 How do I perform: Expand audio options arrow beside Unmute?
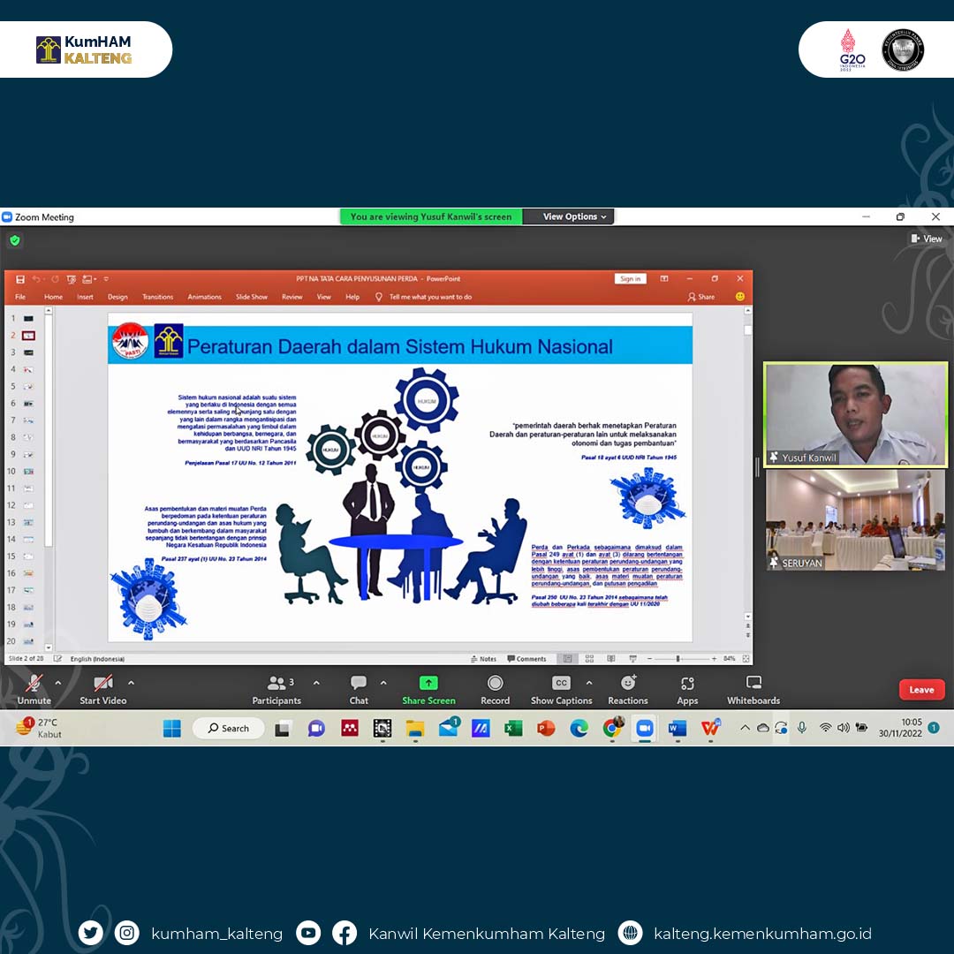point(58,683)
